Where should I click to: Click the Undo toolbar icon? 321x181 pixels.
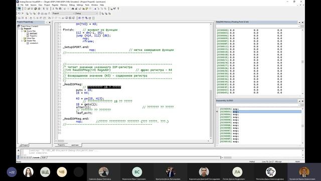coord(65,9)
